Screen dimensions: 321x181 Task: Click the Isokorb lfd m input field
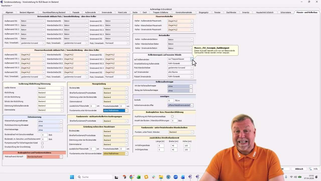coord(171,101)
